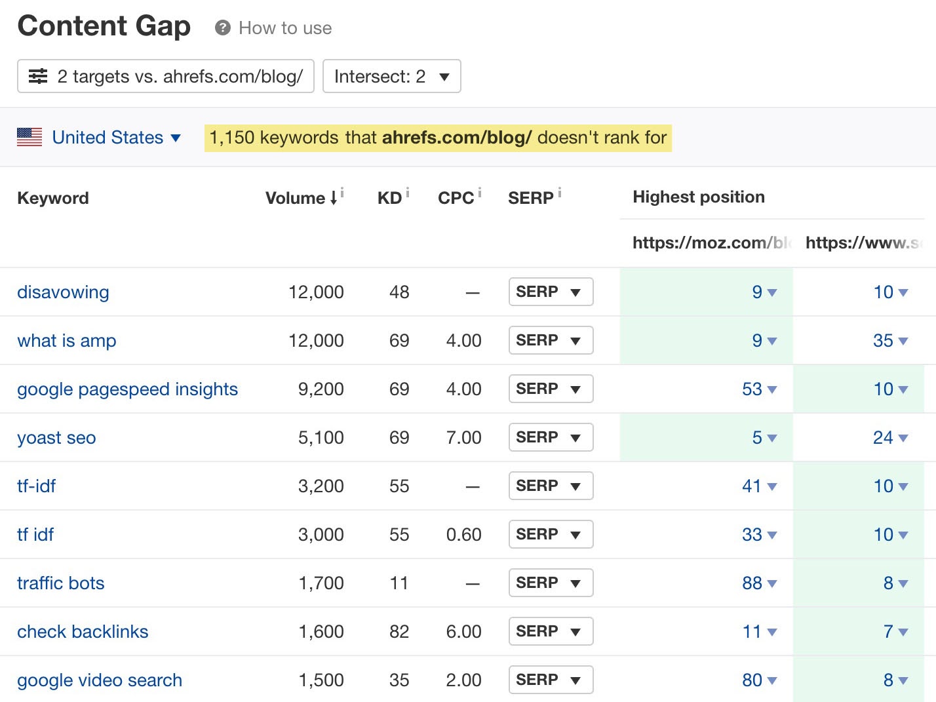Screen dimensions: 936x702
Task: Click the info icon next to CPC
Action: click(x=481, y=191)
